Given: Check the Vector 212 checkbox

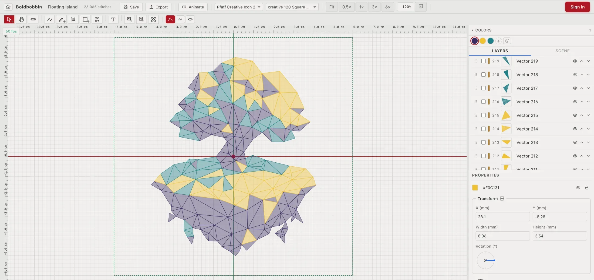Looking at the screenshot, I should click(x=484, y=156).
